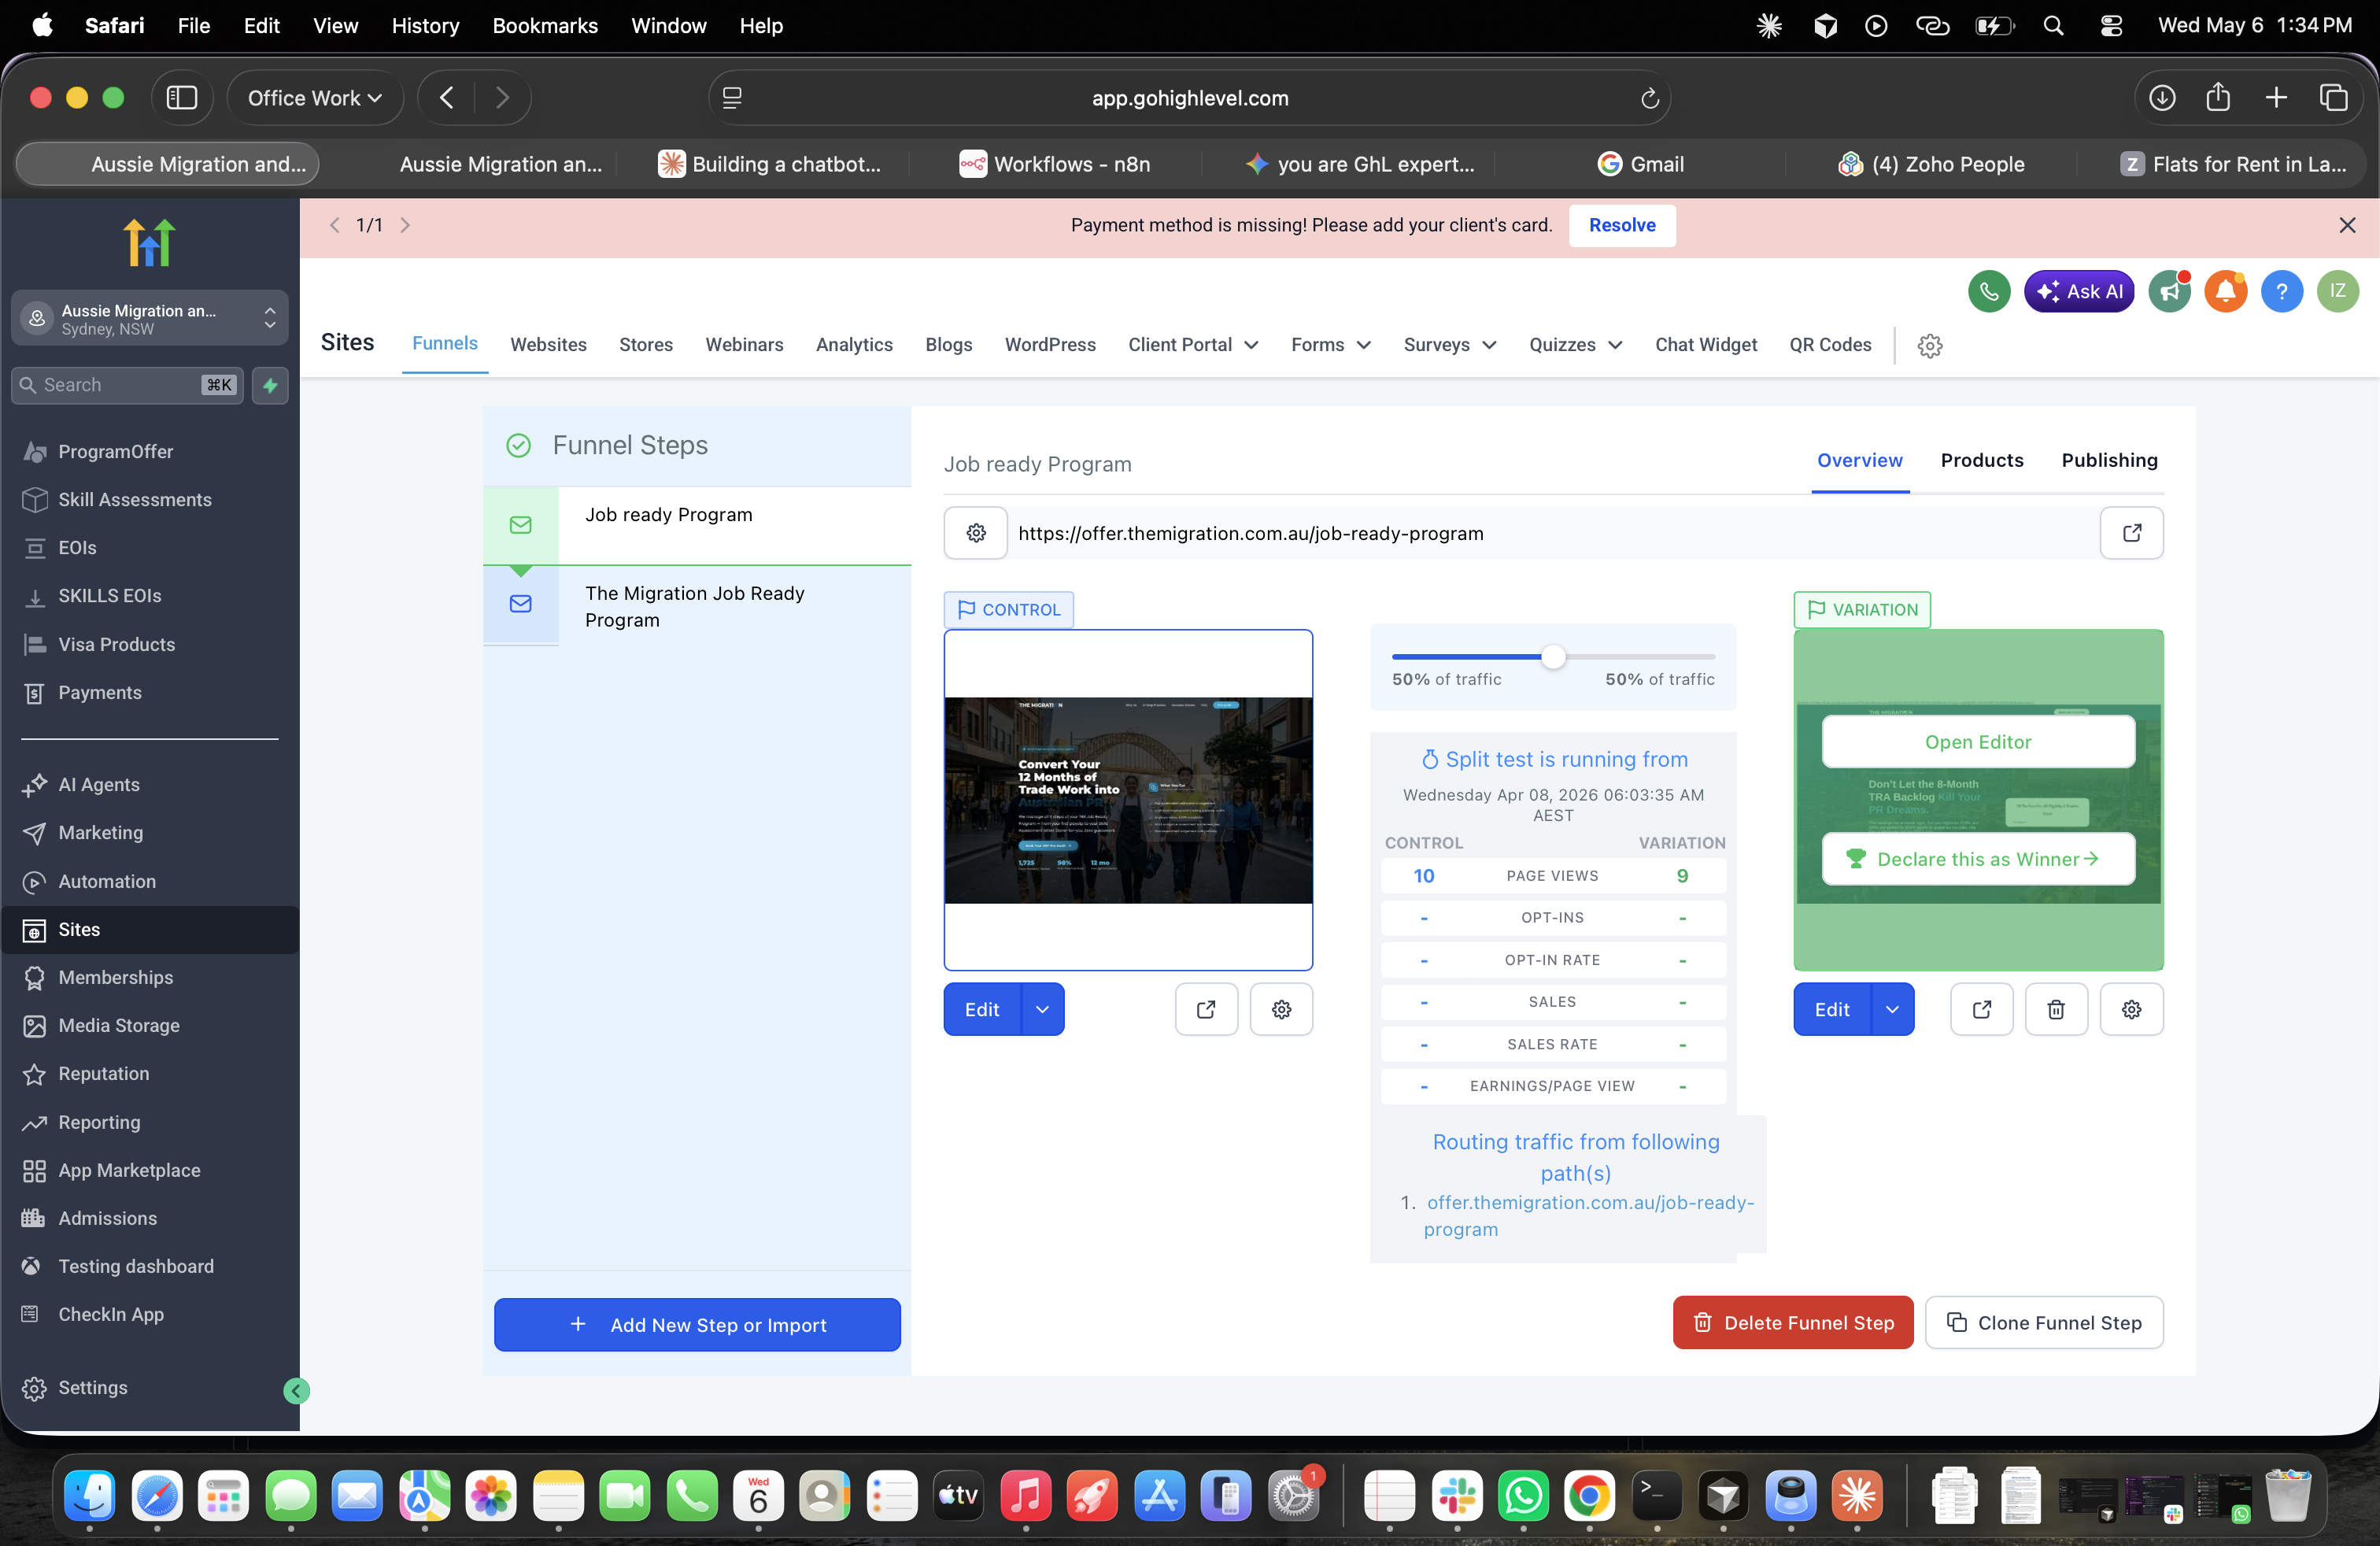Click Clone Funnel Step
This screenshot has height=1546, width=2380.
pos(2044,1322)
